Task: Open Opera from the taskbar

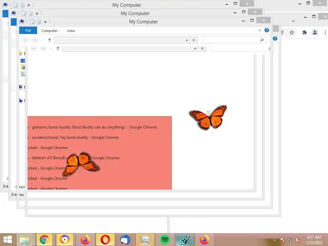Action: point(105,240)
